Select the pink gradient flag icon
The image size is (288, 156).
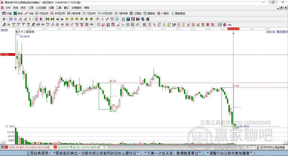42,19
